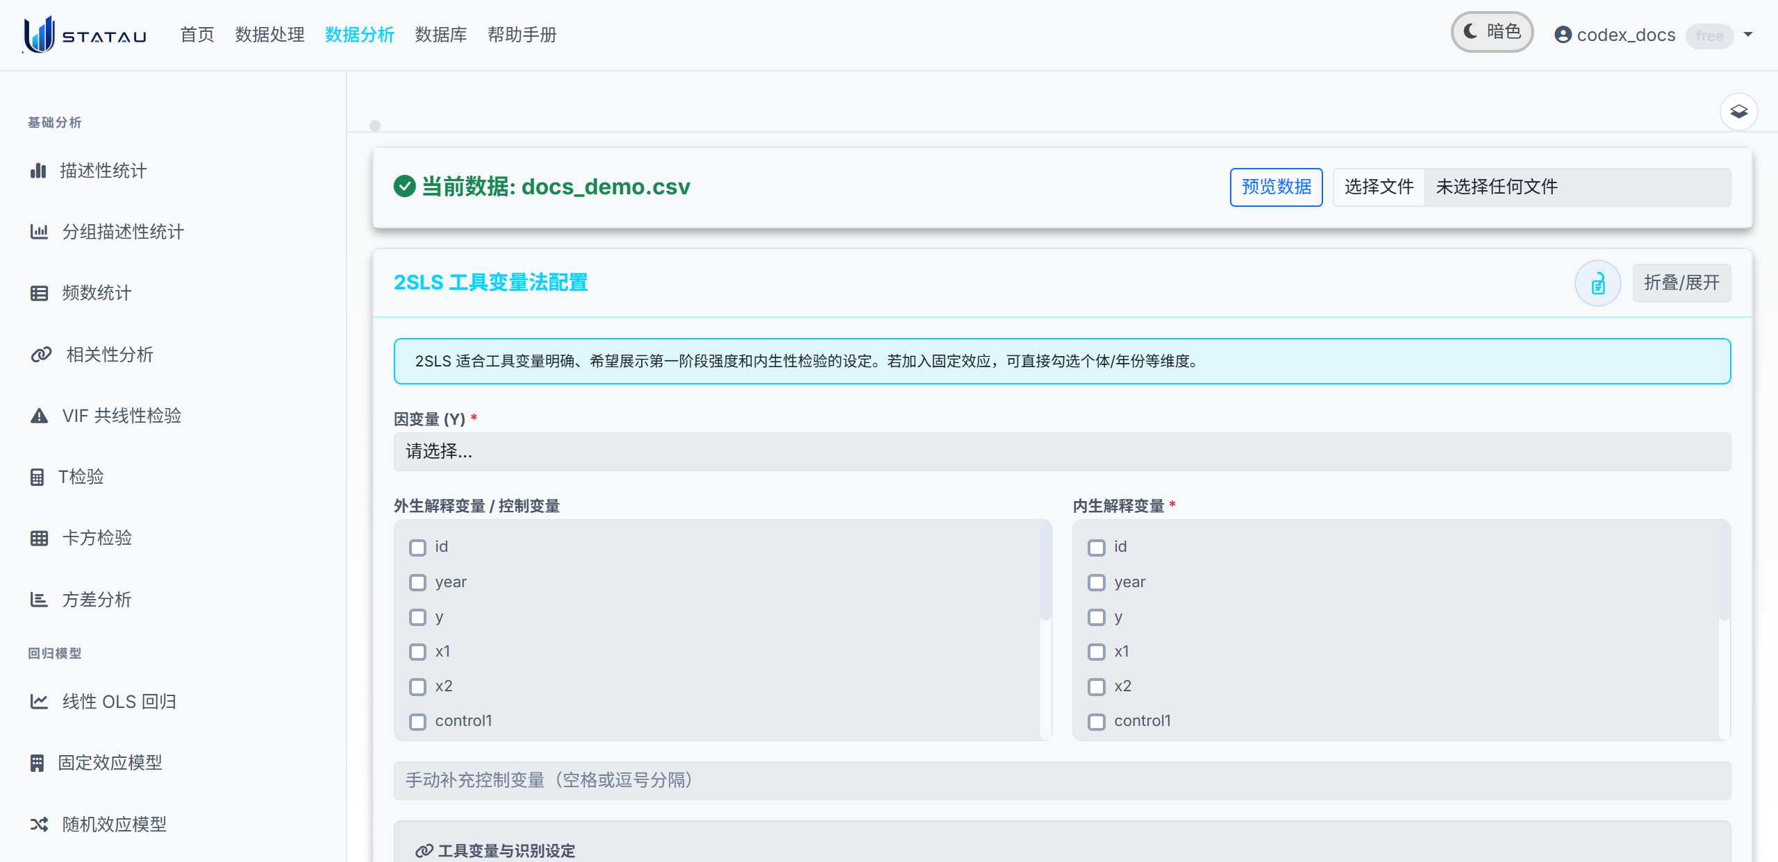Image resolution: width=1778 pixels, height=862 pixels.
Task: Open 数据库 menu
Action: 441,35
